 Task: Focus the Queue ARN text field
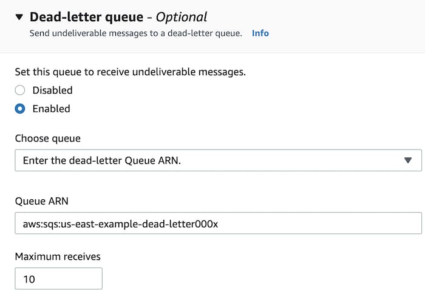click(x=218, y=223)
